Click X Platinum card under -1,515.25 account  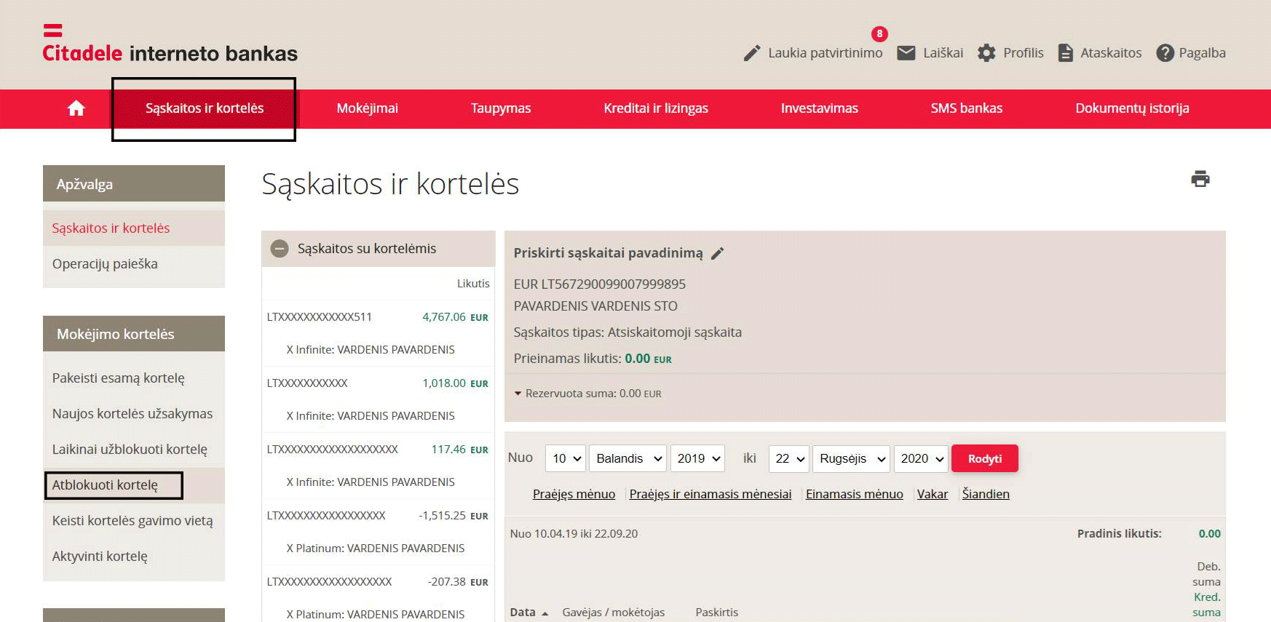tap(376, 549)
